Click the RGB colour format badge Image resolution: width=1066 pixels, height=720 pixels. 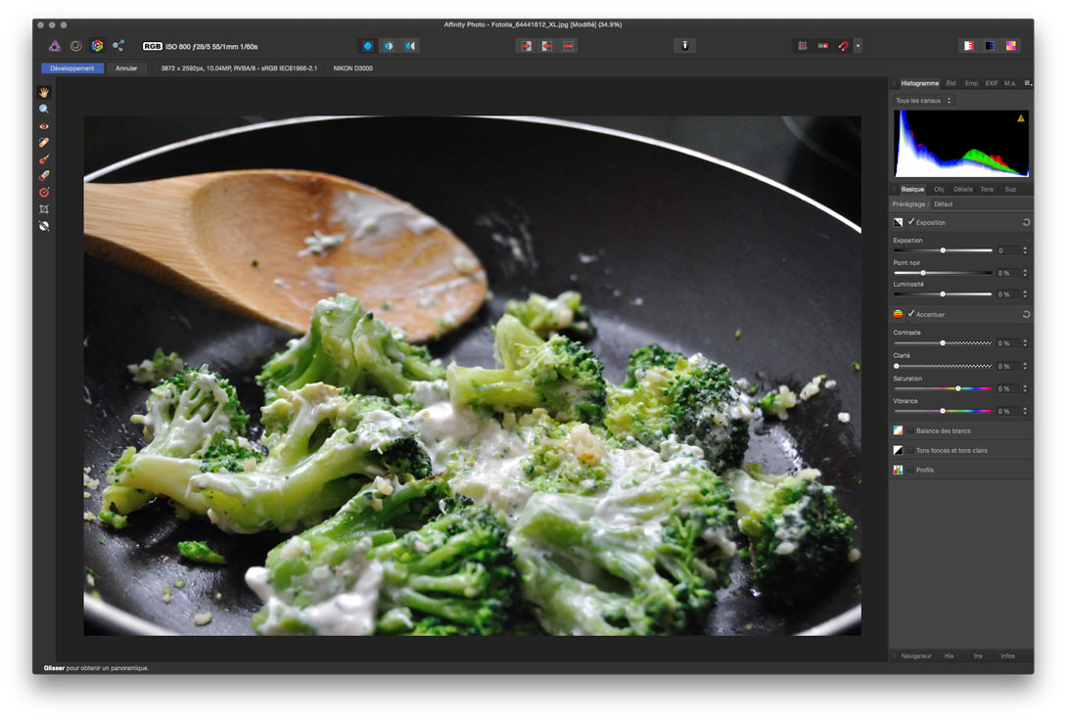point(153,47)
